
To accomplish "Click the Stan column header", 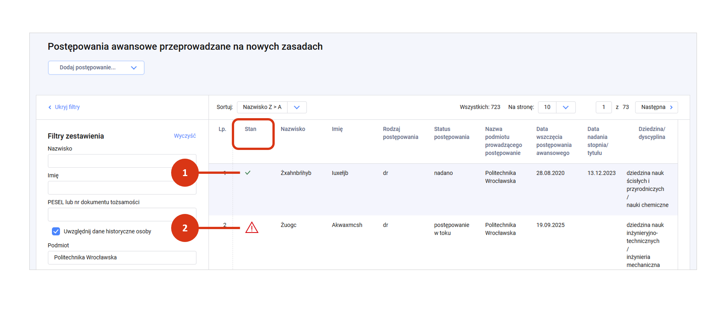I will pyautogui.click(x=250, y=129).
